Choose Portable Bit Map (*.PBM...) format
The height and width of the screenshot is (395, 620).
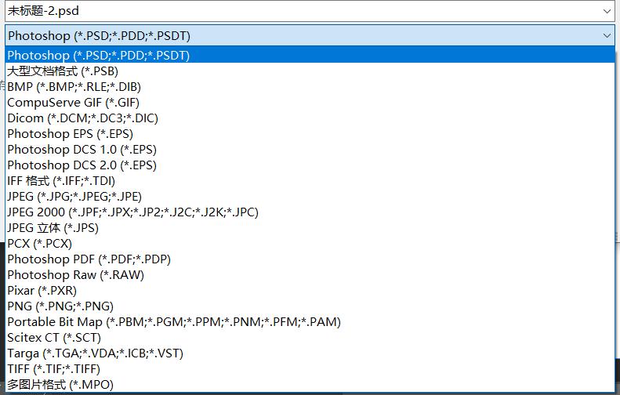click(310, 322)
